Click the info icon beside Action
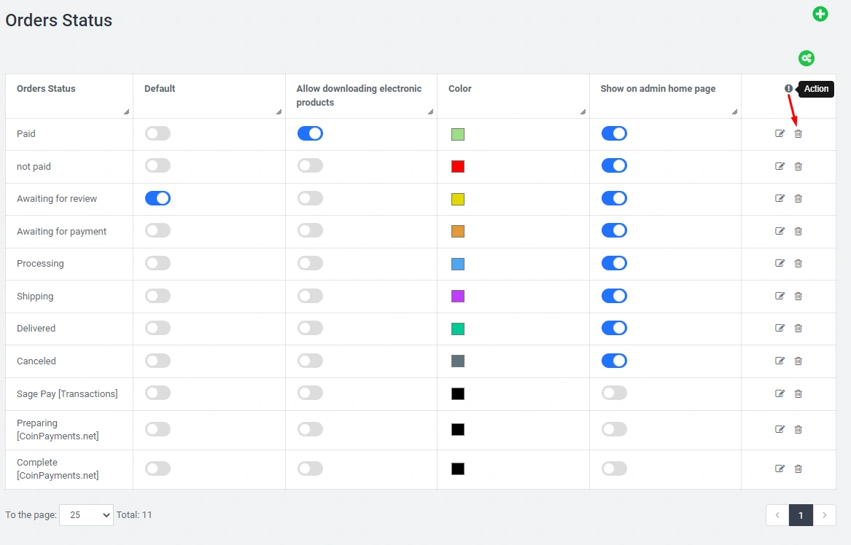Image resolution: width=851 pixels, height=545 pixels. coord(788,88)
